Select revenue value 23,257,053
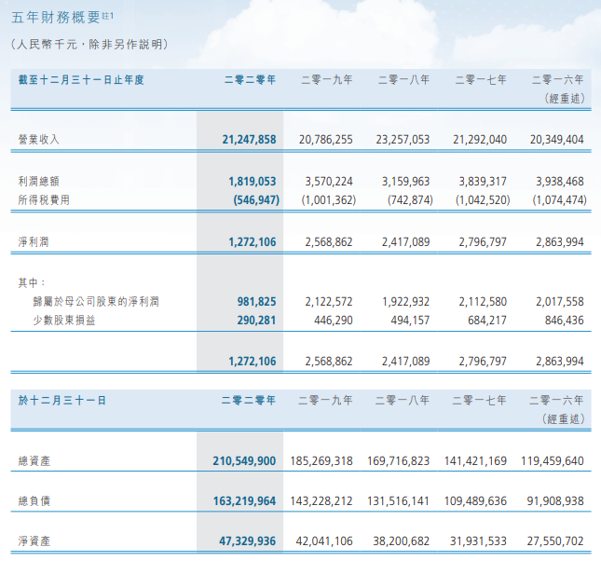Image resolution: width=601 pixels, height=561 pixels. (x=403, y=139)
